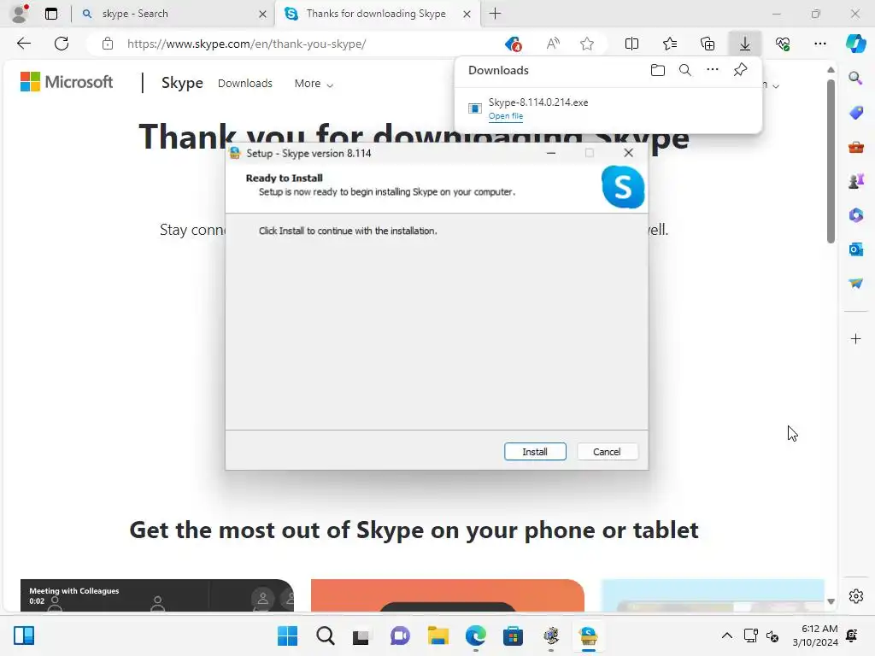Open the Downloads nav link
This screenshot has width=875, height=656.
[245, 83]
